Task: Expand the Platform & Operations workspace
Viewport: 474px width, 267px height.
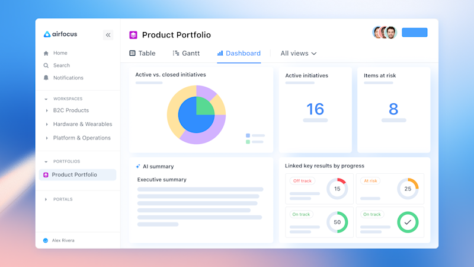Action: (x=47, y=138)
